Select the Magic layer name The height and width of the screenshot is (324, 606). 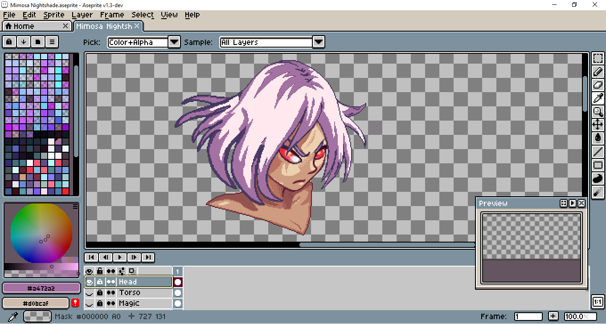pos(129,303)
